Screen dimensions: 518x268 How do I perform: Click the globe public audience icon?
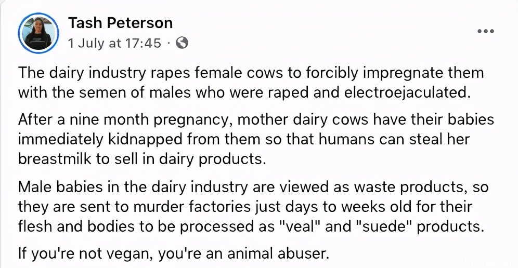(x=182, y=43)
